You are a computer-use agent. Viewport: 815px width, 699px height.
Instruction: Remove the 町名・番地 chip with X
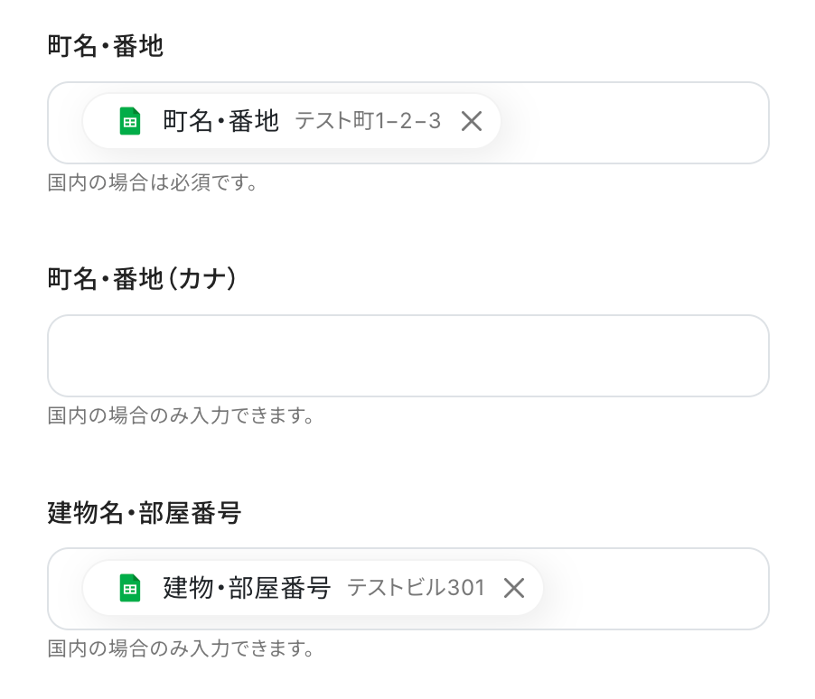pos(472,121)
